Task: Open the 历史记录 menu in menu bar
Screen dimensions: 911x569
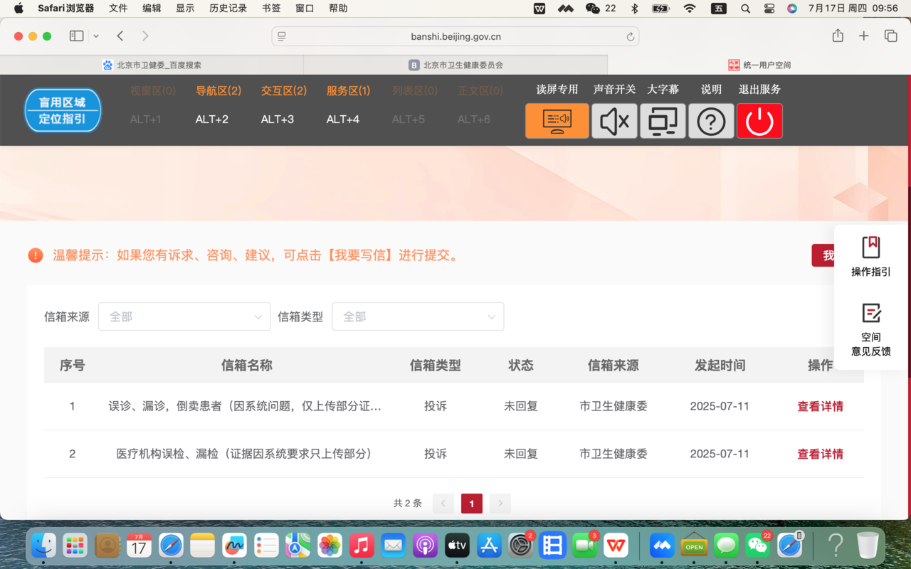Action: 228,9
